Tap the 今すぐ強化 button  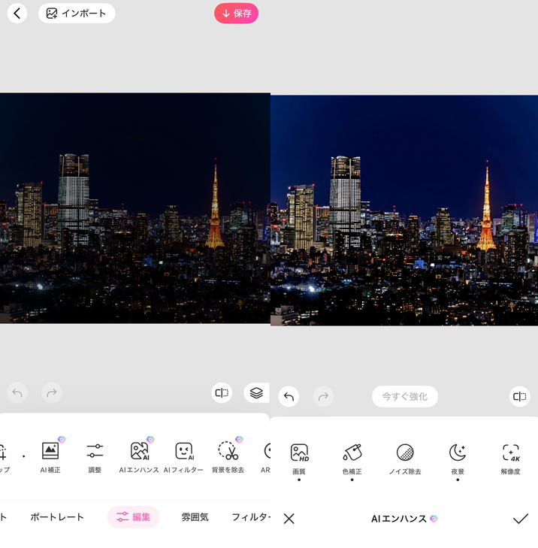(x=405, y=397)
